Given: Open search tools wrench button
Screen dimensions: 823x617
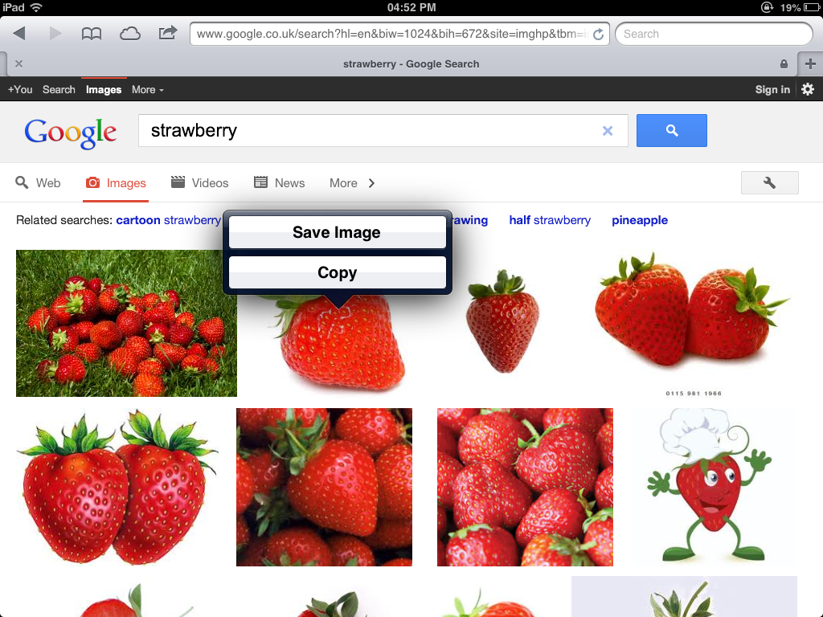Looking at the screenshot, I should pos(769,182).
